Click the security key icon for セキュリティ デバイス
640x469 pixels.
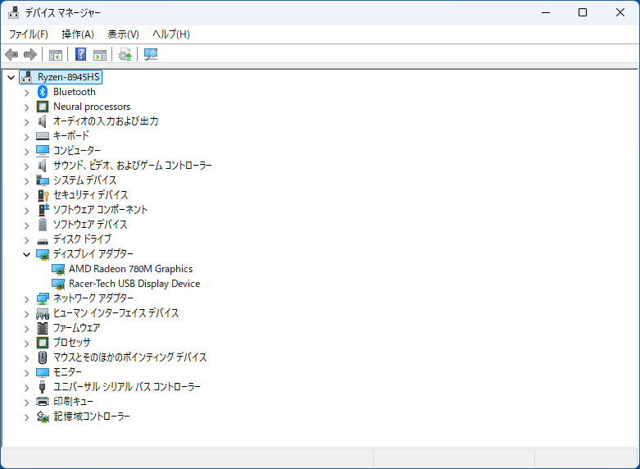point(43,195)
